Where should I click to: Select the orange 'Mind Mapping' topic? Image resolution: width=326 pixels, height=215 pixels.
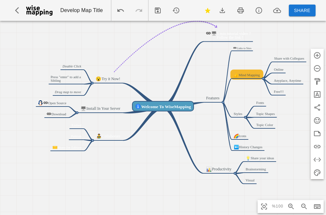pyautogui.click(x=247, y=75)
